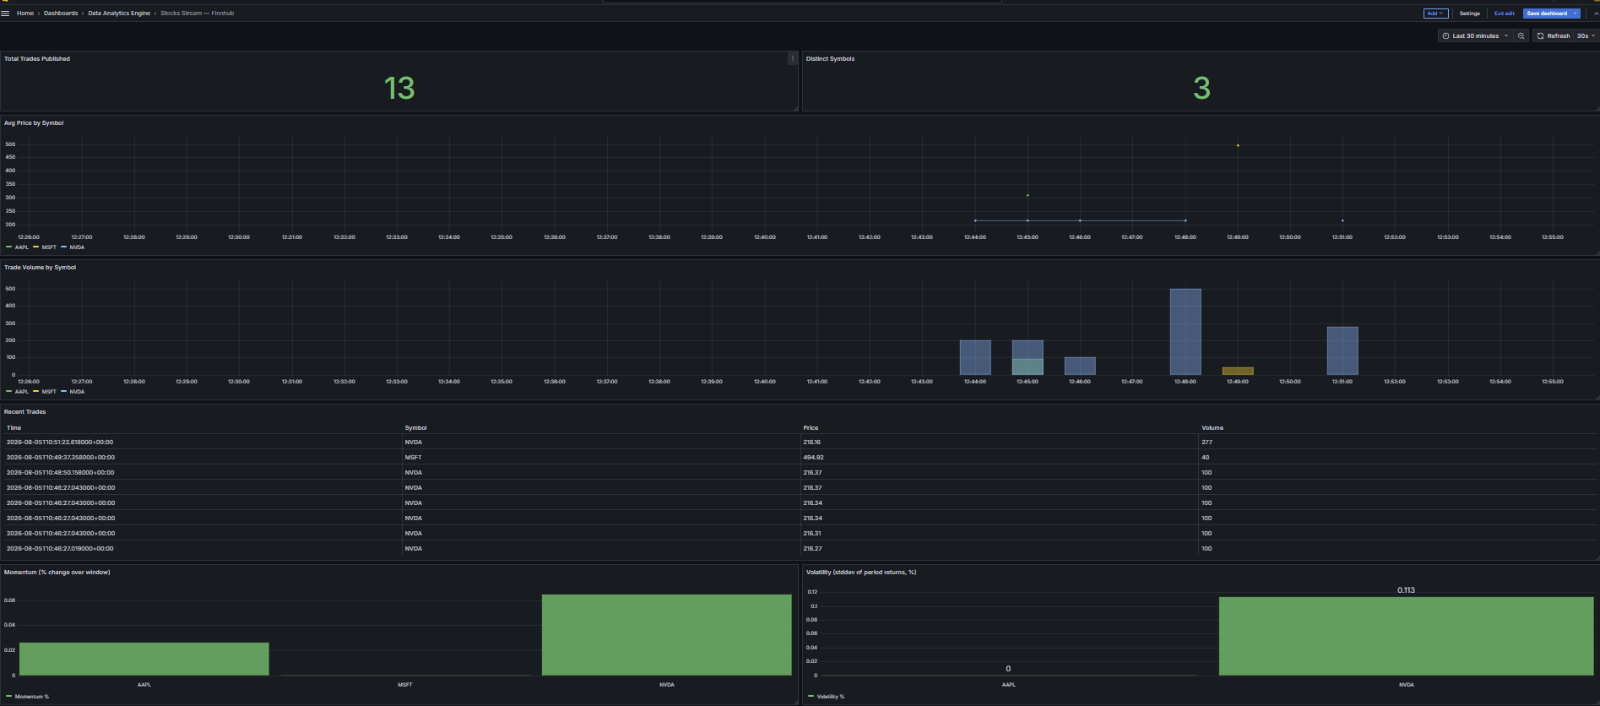Sort Recent Trades by Symbol column
The width and height of the screenshot is (1600, 706).
[415, 428]
